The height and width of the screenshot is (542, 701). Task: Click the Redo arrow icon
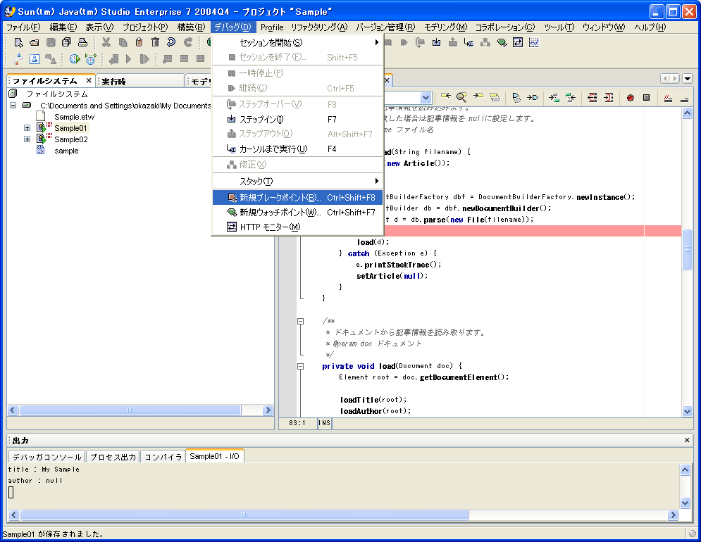coord(188,42)
